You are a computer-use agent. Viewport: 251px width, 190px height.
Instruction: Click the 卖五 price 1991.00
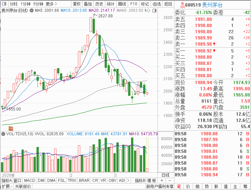[x=203, y=19]
